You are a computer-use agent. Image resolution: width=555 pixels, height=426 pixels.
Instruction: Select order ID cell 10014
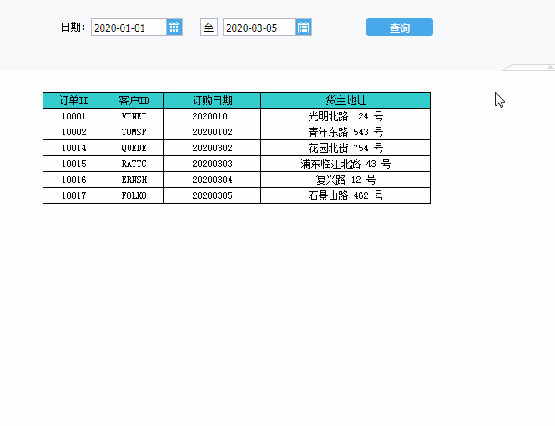[73, 148]
